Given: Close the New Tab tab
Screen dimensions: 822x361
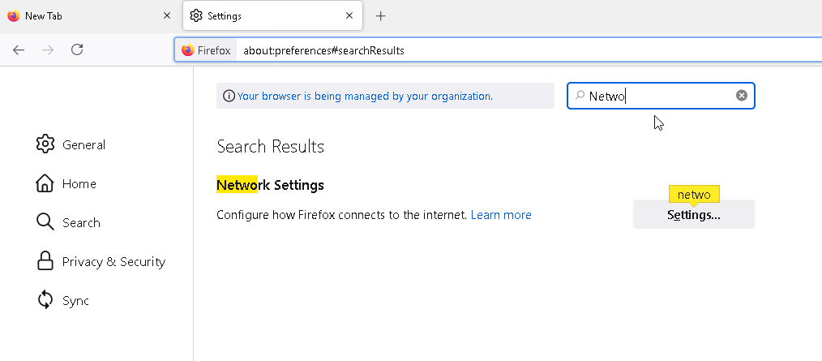Looking at the screenshot, I should [167, 15].
